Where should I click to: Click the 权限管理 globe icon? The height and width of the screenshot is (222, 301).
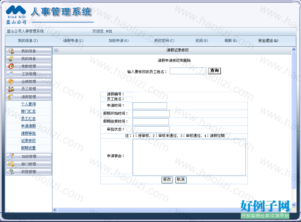[11, 172]
